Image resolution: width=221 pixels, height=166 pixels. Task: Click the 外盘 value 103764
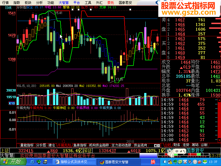pyautogui.click(x=183, y=90)
